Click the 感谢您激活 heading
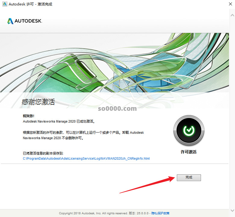Screen dimensions: 235x217 click(38, 102)
